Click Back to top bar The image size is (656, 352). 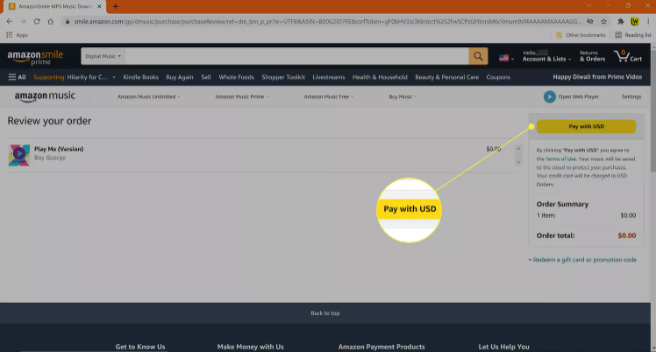coord(325,313)
